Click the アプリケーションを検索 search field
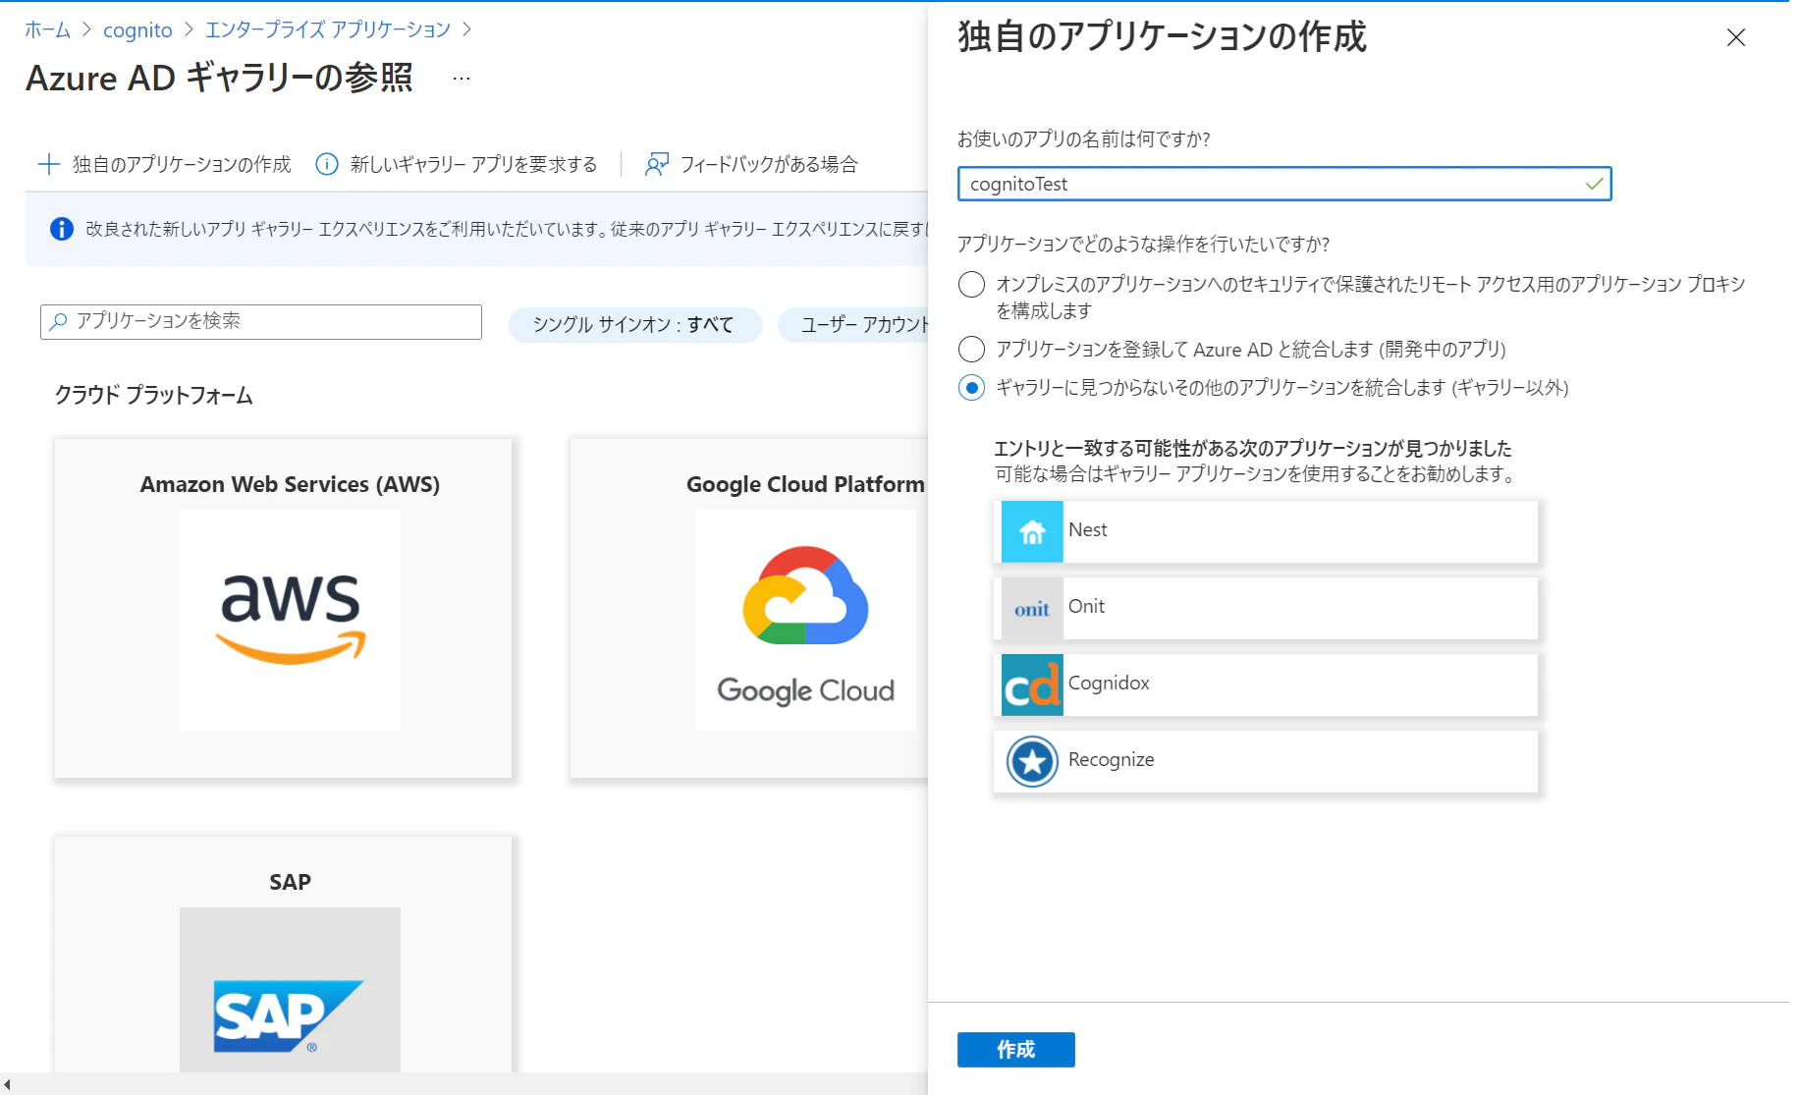Viewport: 1798px width, 1095px height. (261, 321)
